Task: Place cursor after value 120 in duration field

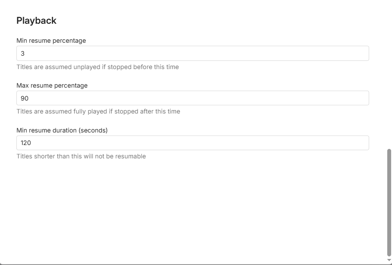Action: point(33,143)
